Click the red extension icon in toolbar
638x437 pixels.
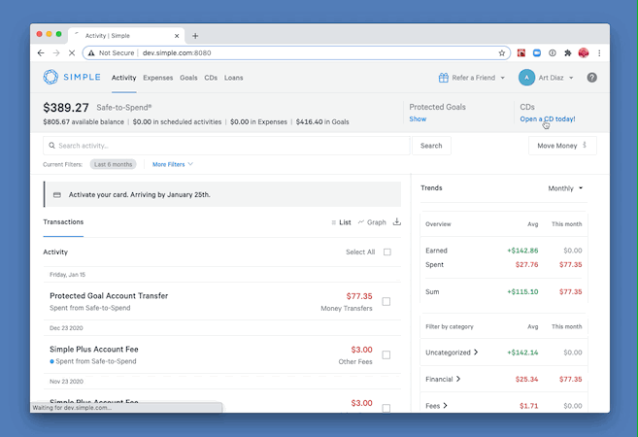coord(521,52)
